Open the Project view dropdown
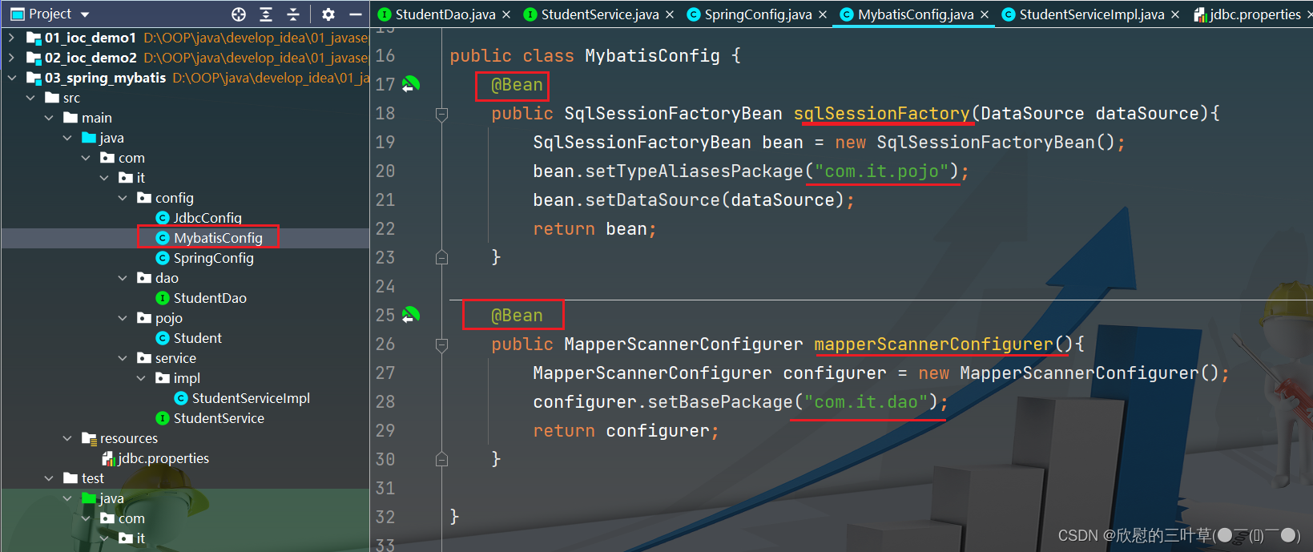The image size is (1313, 552). click(x=85, y=14)
